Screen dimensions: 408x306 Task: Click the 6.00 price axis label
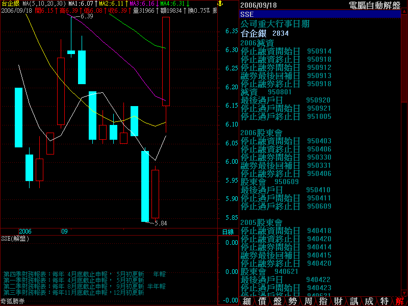(x=232, y=162)
